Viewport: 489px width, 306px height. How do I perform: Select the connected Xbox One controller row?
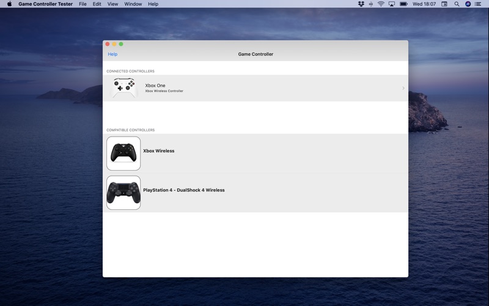tap(255, 88)
